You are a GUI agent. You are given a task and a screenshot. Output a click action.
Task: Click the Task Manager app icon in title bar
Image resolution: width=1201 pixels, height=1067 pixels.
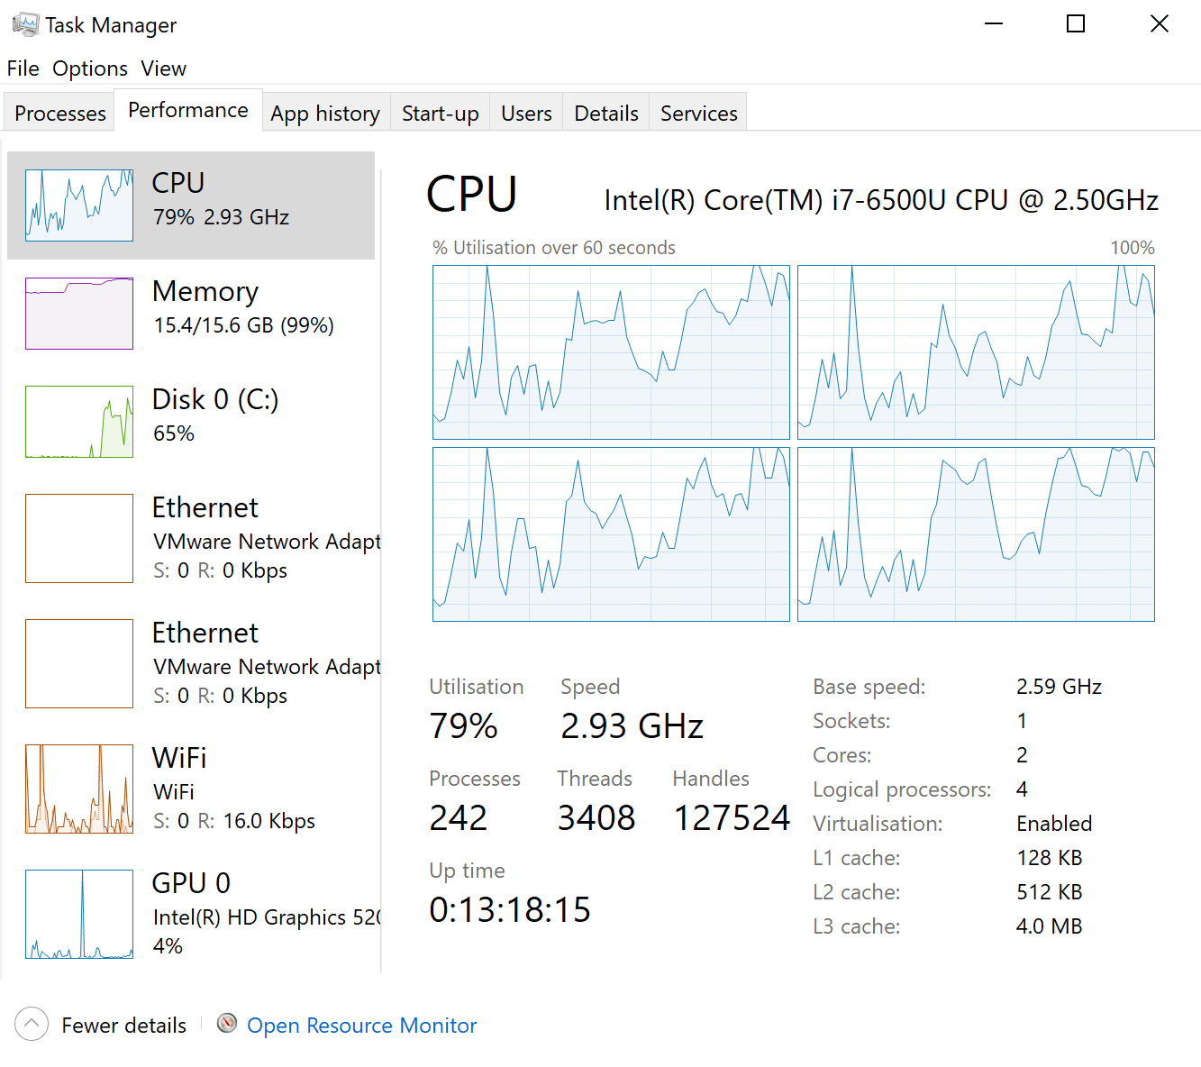[x=25, y=24]
